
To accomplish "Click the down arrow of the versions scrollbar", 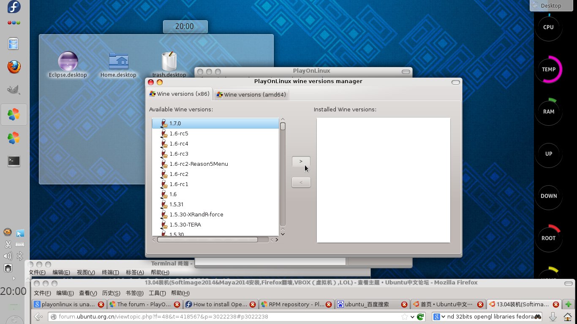I will (x=283, y=234).
